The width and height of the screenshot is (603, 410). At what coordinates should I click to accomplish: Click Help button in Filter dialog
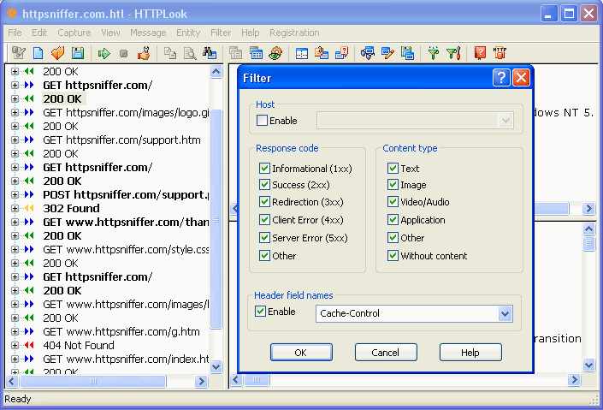pyautogui.click(x=470, y=353)
